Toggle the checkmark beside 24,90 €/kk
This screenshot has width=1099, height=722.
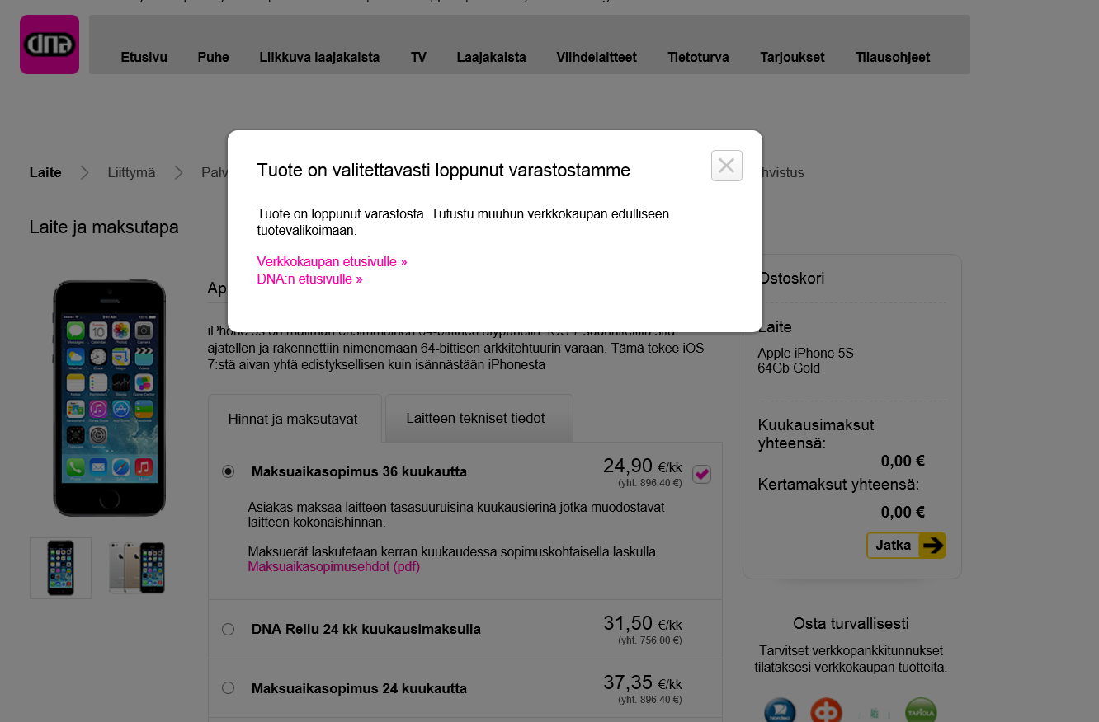pyautogui.click(x=701, y=474)
